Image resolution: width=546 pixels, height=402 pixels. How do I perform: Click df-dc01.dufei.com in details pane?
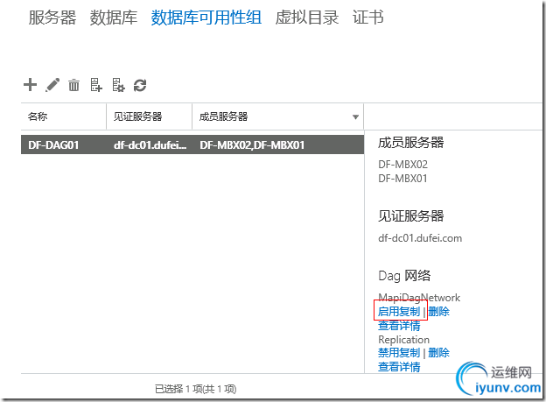tap(420, 238)
